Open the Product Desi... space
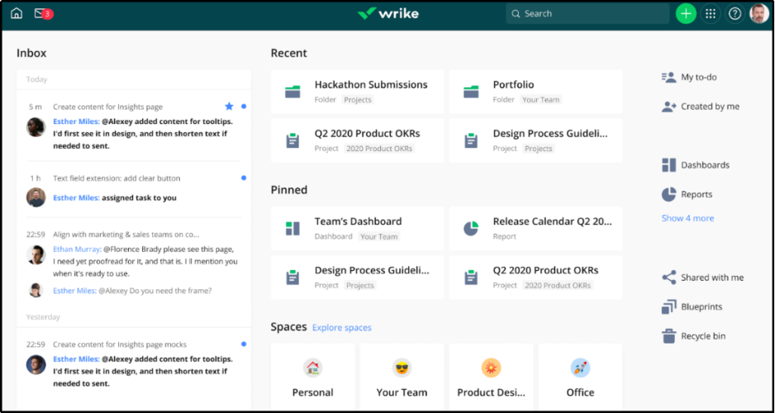The image size is (775, 413). pyautogui.click(x=492, y=377)
